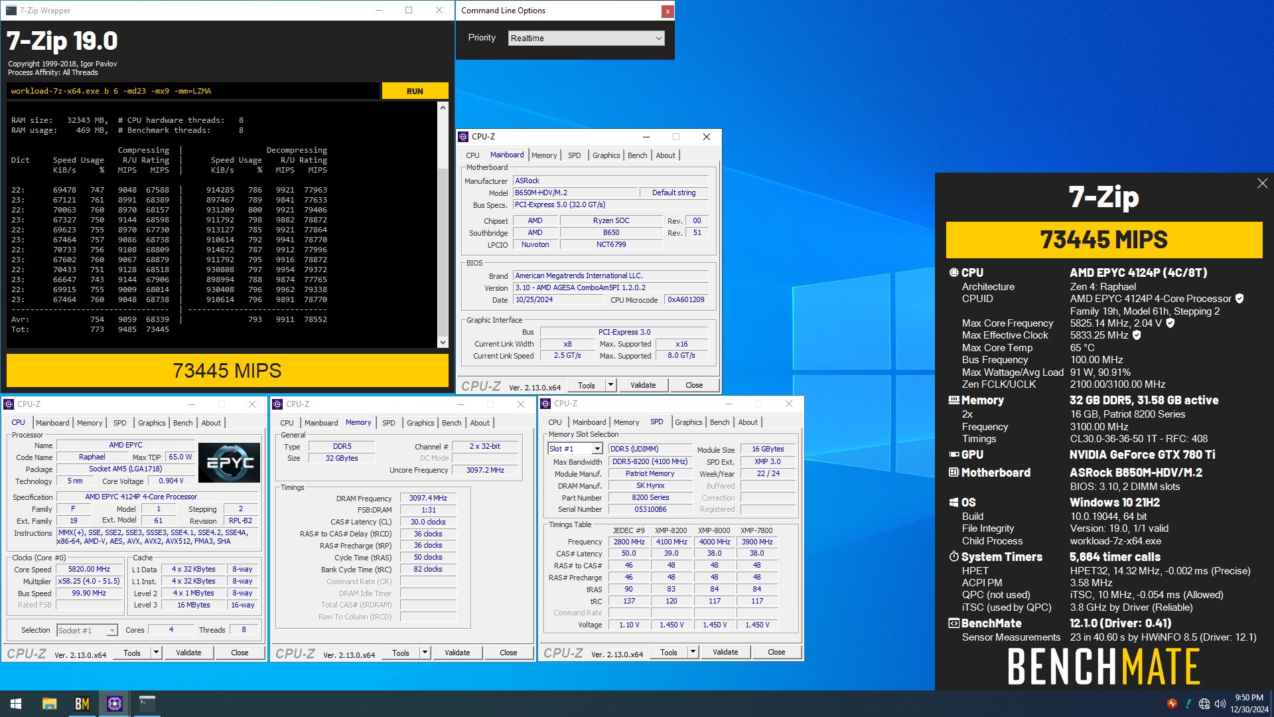Click yellow 73445 MIPS result bar in 7-Zip Wrapper
Viewport: 1274px width, 717px height.
[228, 370]
